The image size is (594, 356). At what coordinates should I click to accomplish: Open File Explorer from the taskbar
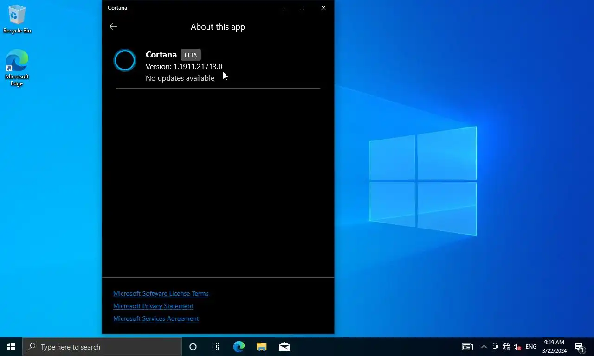click(262, 347)
